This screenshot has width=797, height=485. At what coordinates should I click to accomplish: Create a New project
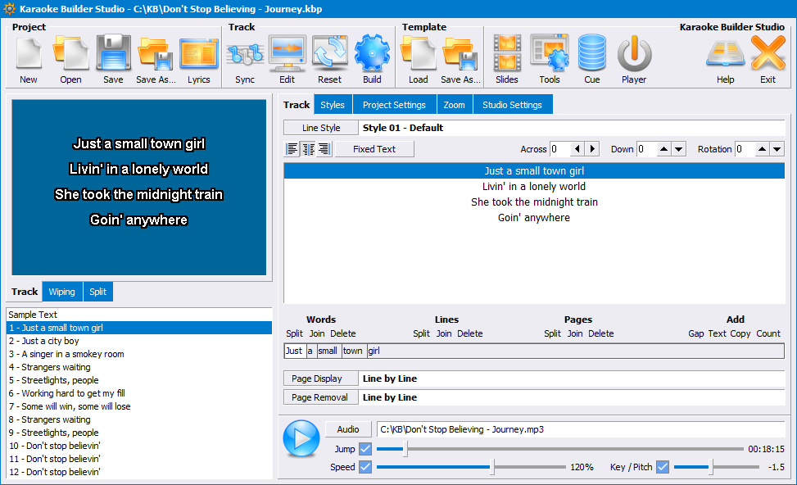click(29, 60)
